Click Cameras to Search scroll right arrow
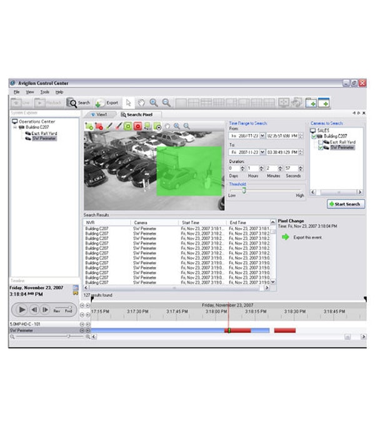Screen dimensions: 375x438 coord(360,192)
